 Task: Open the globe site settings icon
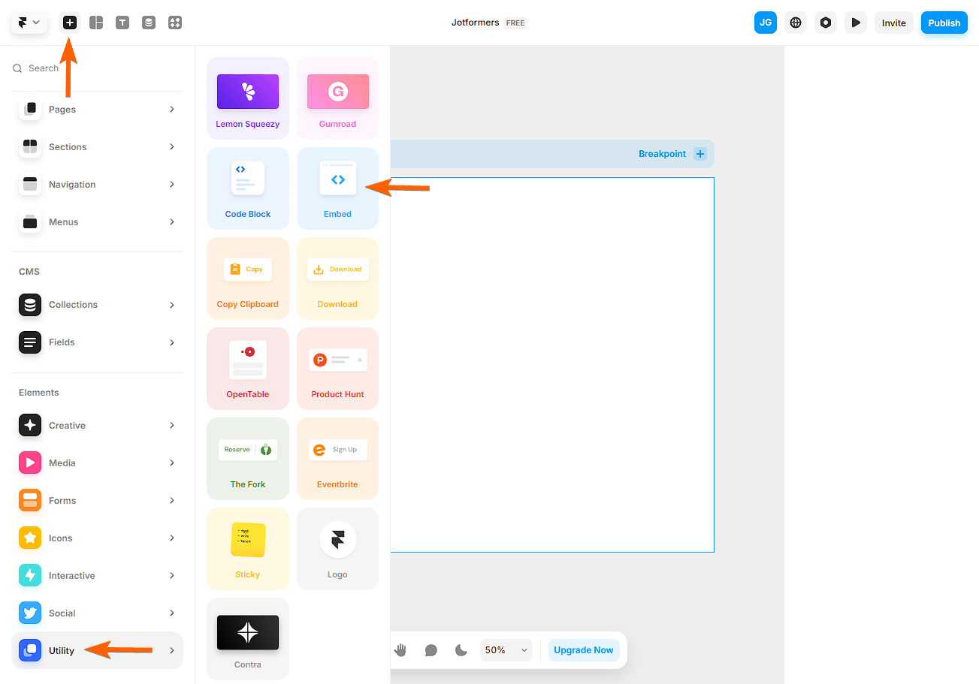point(796,23)
